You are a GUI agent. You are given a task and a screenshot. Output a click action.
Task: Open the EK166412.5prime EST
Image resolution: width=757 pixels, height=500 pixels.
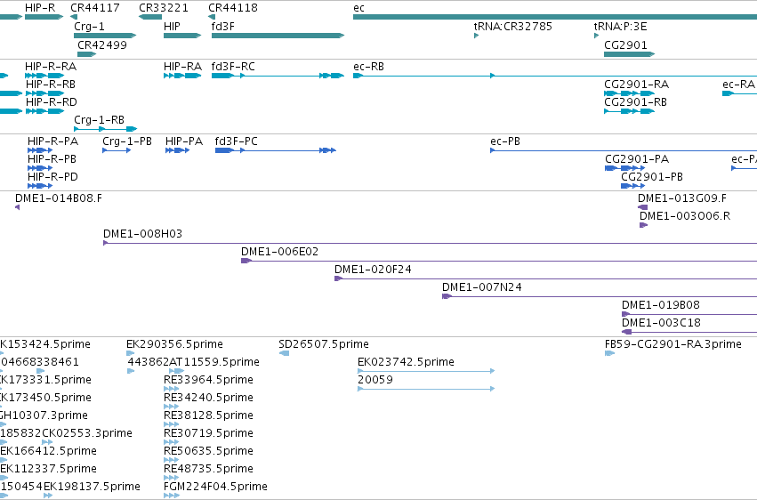(4, 460)
